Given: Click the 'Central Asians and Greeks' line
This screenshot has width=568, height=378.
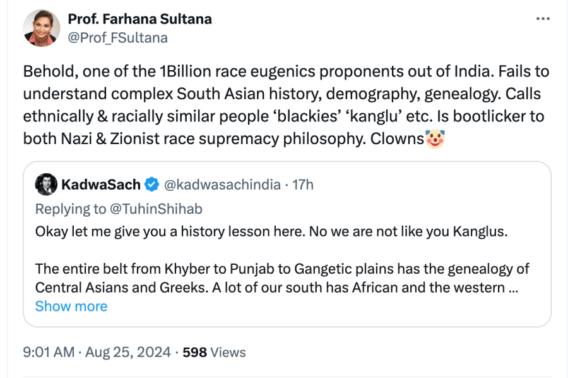Looking at the screenshot, I should (x=269, y=288).
